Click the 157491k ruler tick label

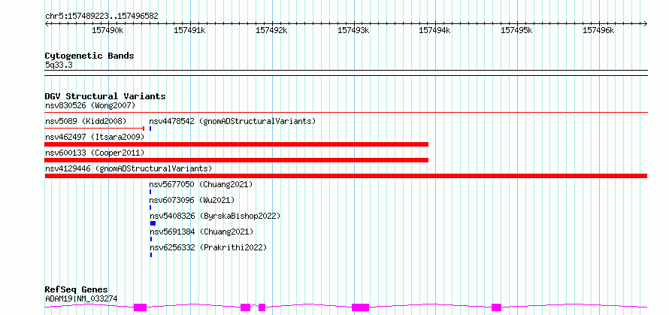point(190,30)
